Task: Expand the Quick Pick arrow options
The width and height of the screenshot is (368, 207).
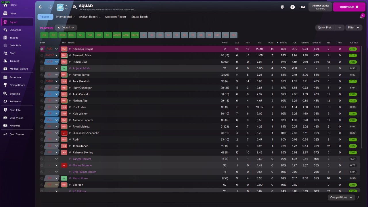Action: (x=340, y=28)
